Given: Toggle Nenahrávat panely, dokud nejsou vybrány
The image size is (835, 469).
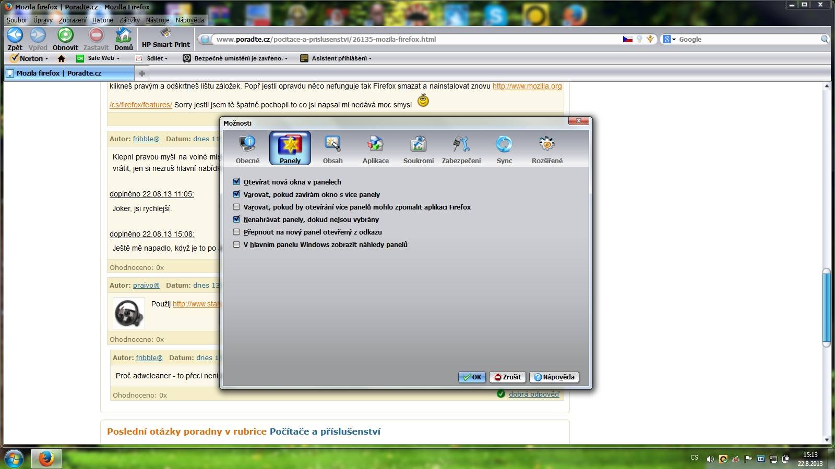Looking at the screenshot, I should click(236, 219).
